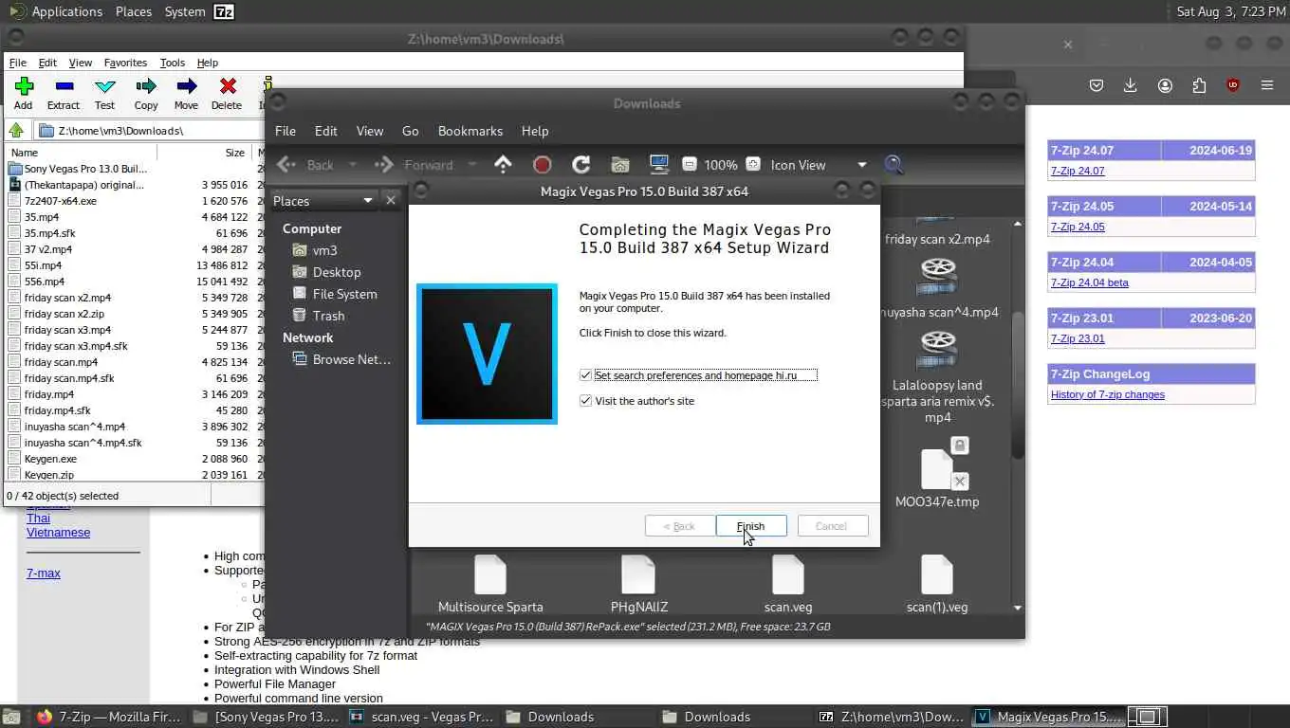This screenshot has width=1290, height=728.
Task: Select Keygen.exe in 7-Zip list
Action: 50,459
